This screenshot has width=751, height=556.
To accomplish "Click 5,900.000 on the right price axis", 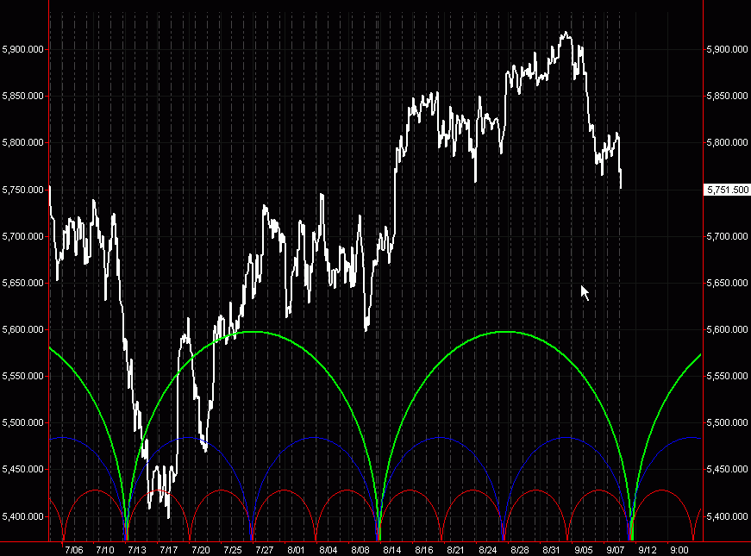I will point(727,49).
